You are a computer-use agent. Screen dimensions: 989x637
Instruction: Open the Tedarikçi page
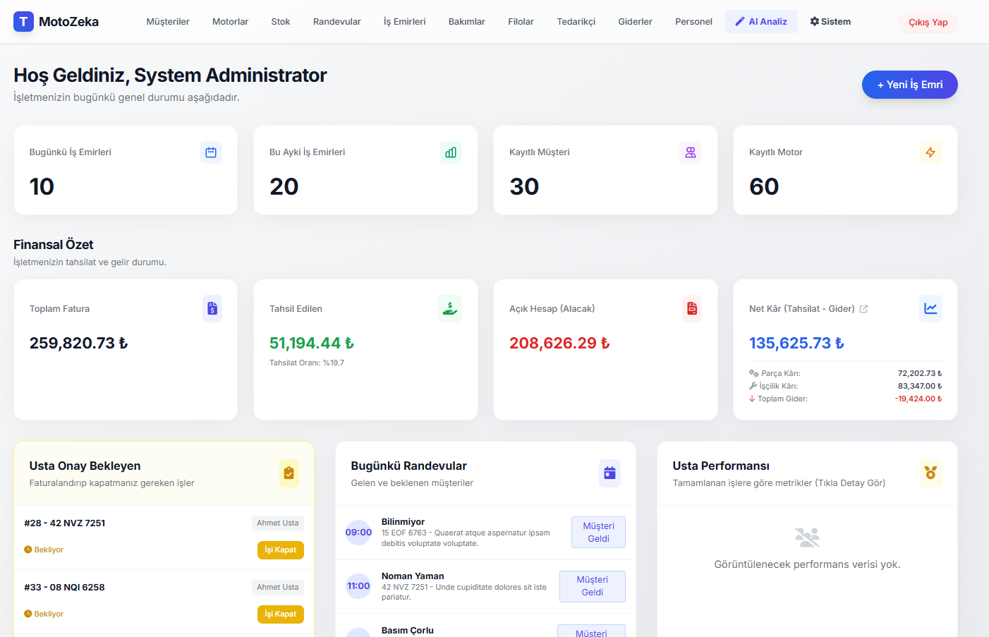576,22
